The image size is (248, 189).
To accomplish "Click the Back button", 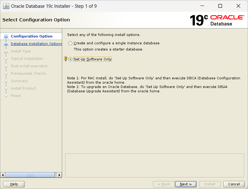I will [164, 184].
